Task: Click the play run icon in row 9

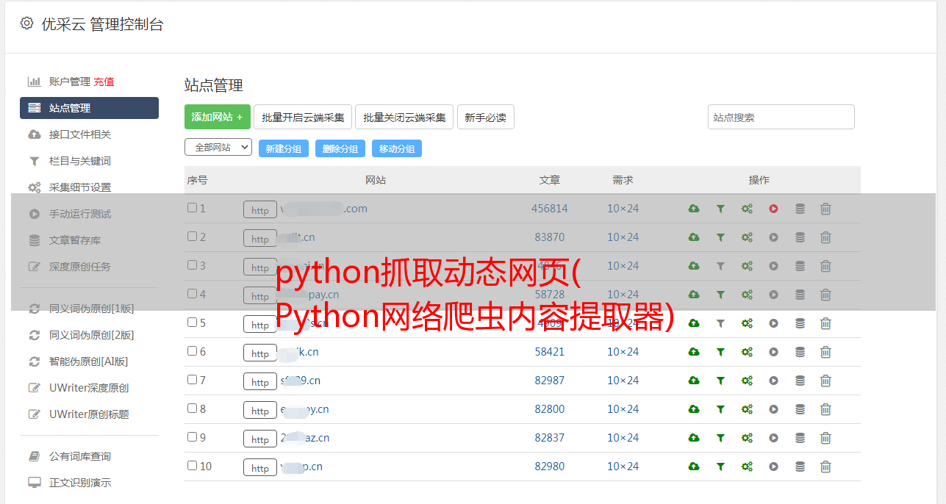Action: click(773, 438)
